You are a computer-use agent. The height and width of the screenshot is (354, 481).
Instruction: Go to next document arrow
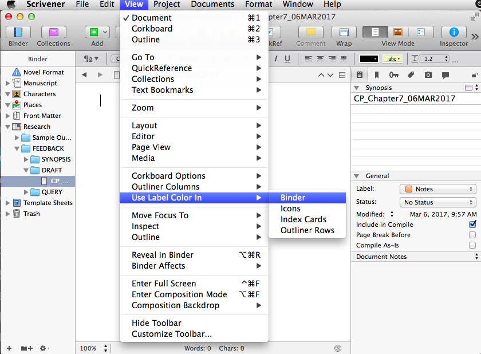click(x=330, y=75)
